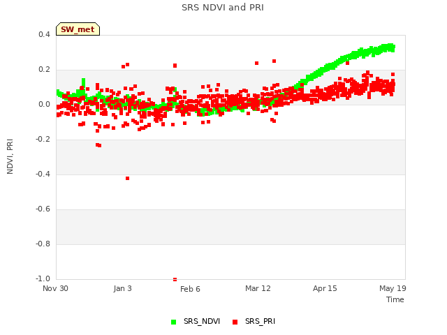Viewport: 447px width, 335px height.
Task: Click the 0.0 y-axis tick label
Action: [44, 105]
